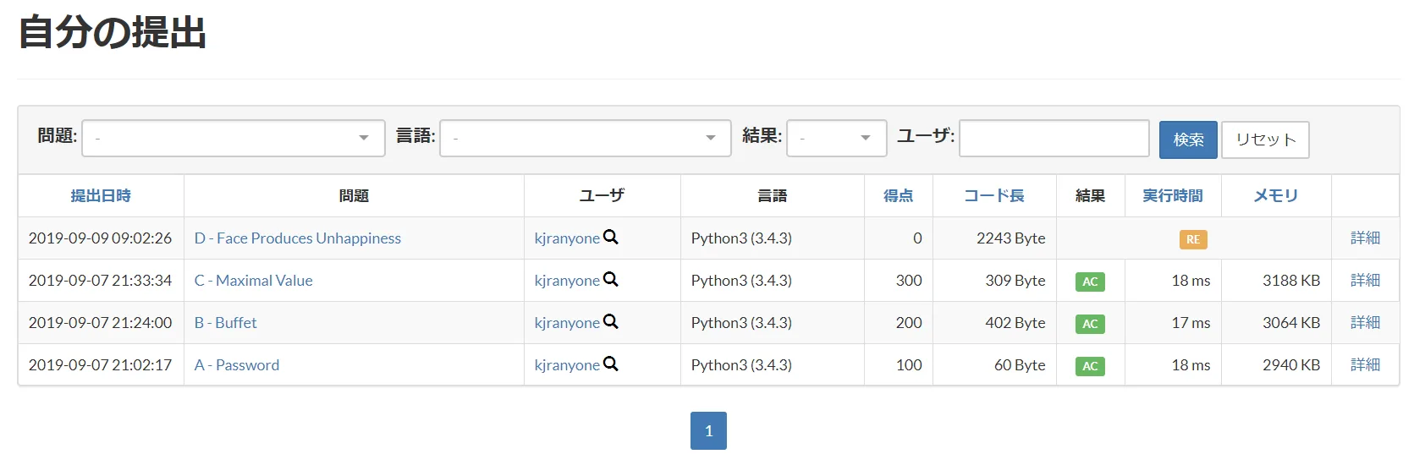
Task: Click AC badge in Buffet row
Action: [x=1090, y=324]
